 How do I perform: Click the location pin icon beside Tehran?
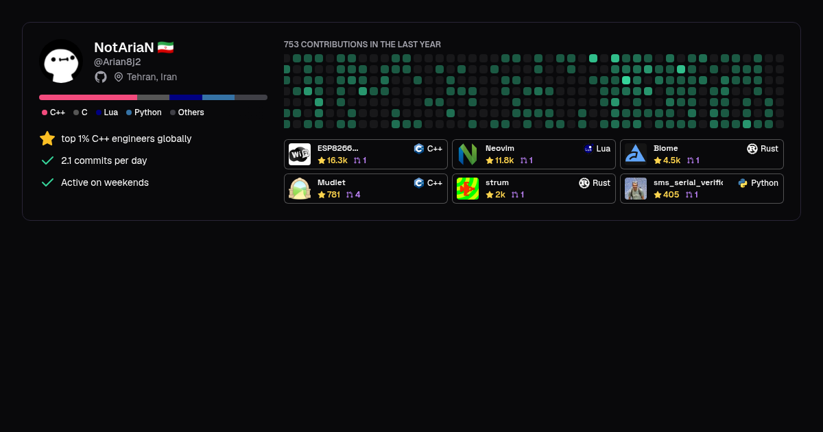(119, 77)
